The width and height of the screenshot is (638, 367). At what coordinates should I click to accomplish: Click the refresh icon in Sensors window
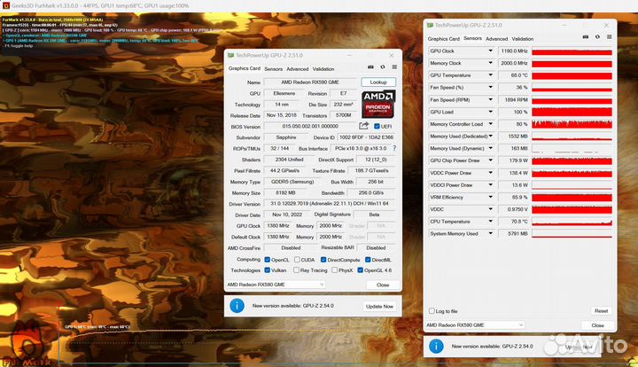coord(597,37)
